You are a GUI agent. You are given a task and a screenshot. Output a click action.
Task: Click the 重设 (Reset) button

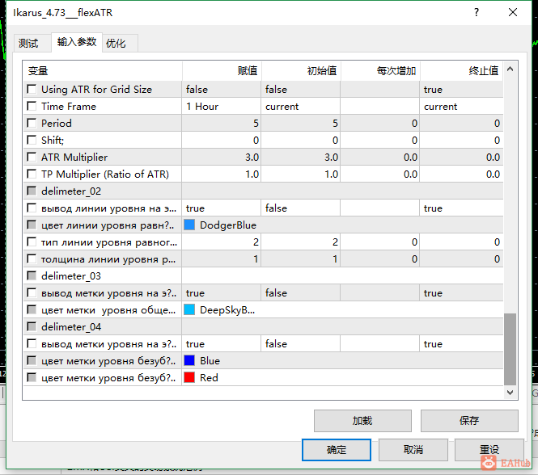(x=489, y=450)
